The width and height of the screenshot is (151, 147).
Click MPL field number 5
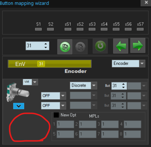pyautogui.click(x=65, y=134)
